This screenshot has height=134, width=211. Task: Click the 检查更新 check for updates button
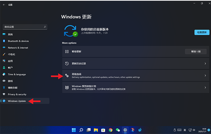202,32
